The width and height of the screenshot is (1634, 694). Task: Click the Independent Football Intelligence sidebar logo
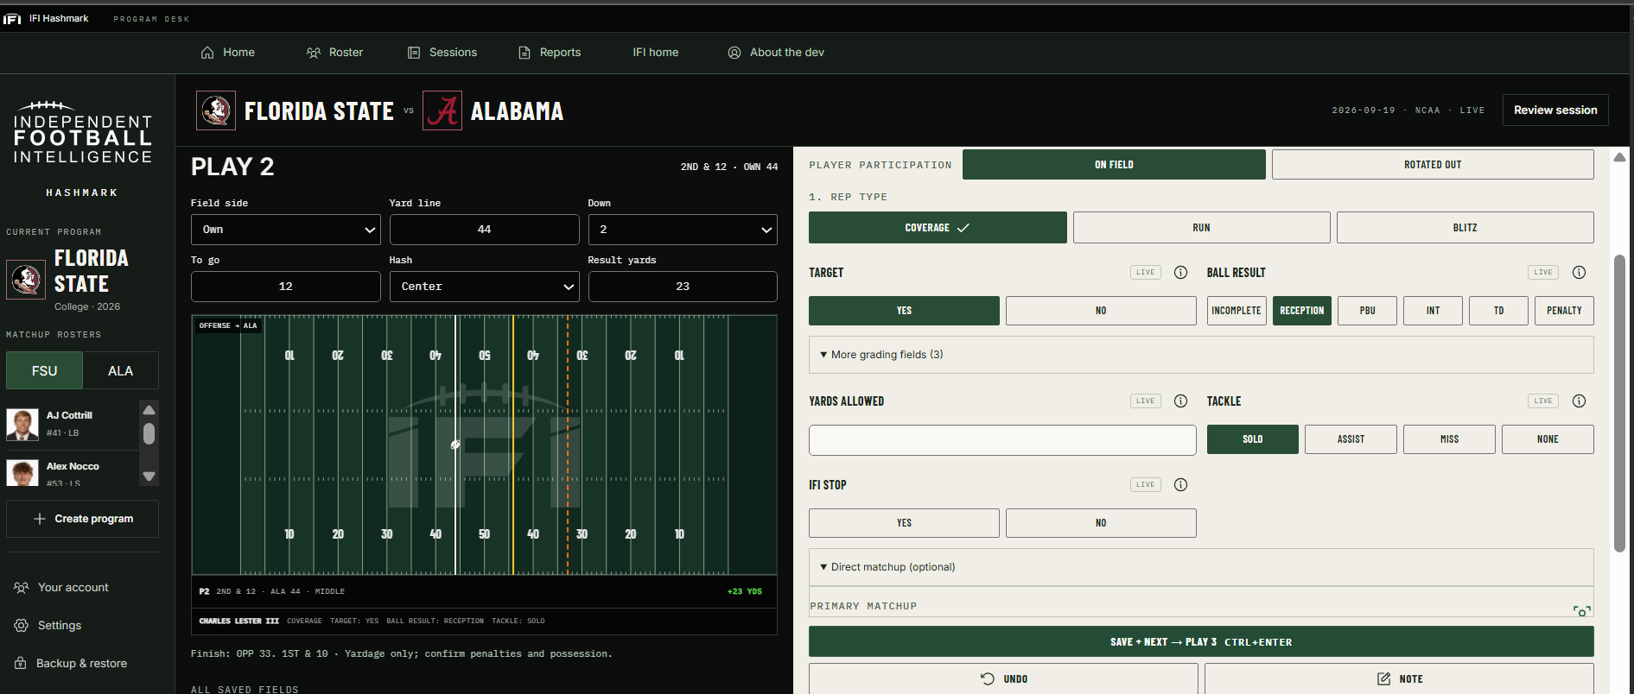pos(82,133)
